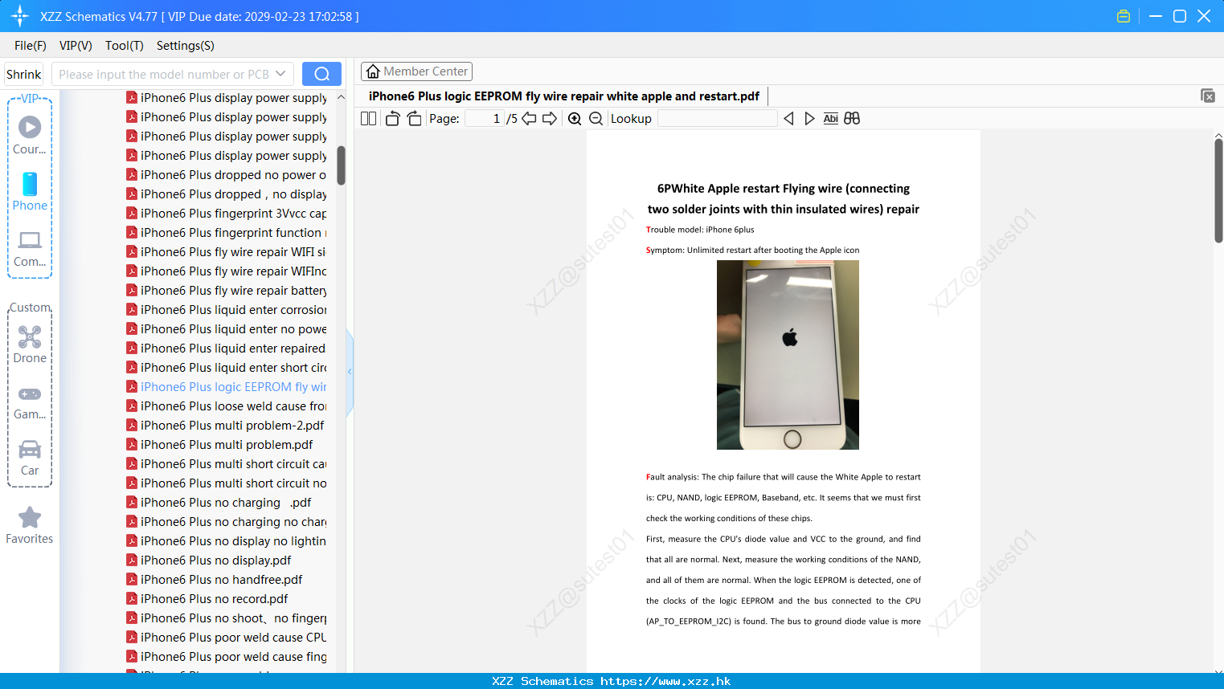Open iPhone6 Plus no charging .pdf
The height and width of the screenshot is (689, 1224).
click(x=219, y=503)
